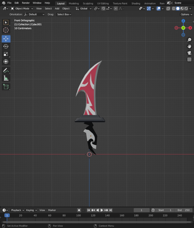Toggle proportional editing
This screenshot has width=194, height=228.
pyautogui.click(x=116, y=9)
